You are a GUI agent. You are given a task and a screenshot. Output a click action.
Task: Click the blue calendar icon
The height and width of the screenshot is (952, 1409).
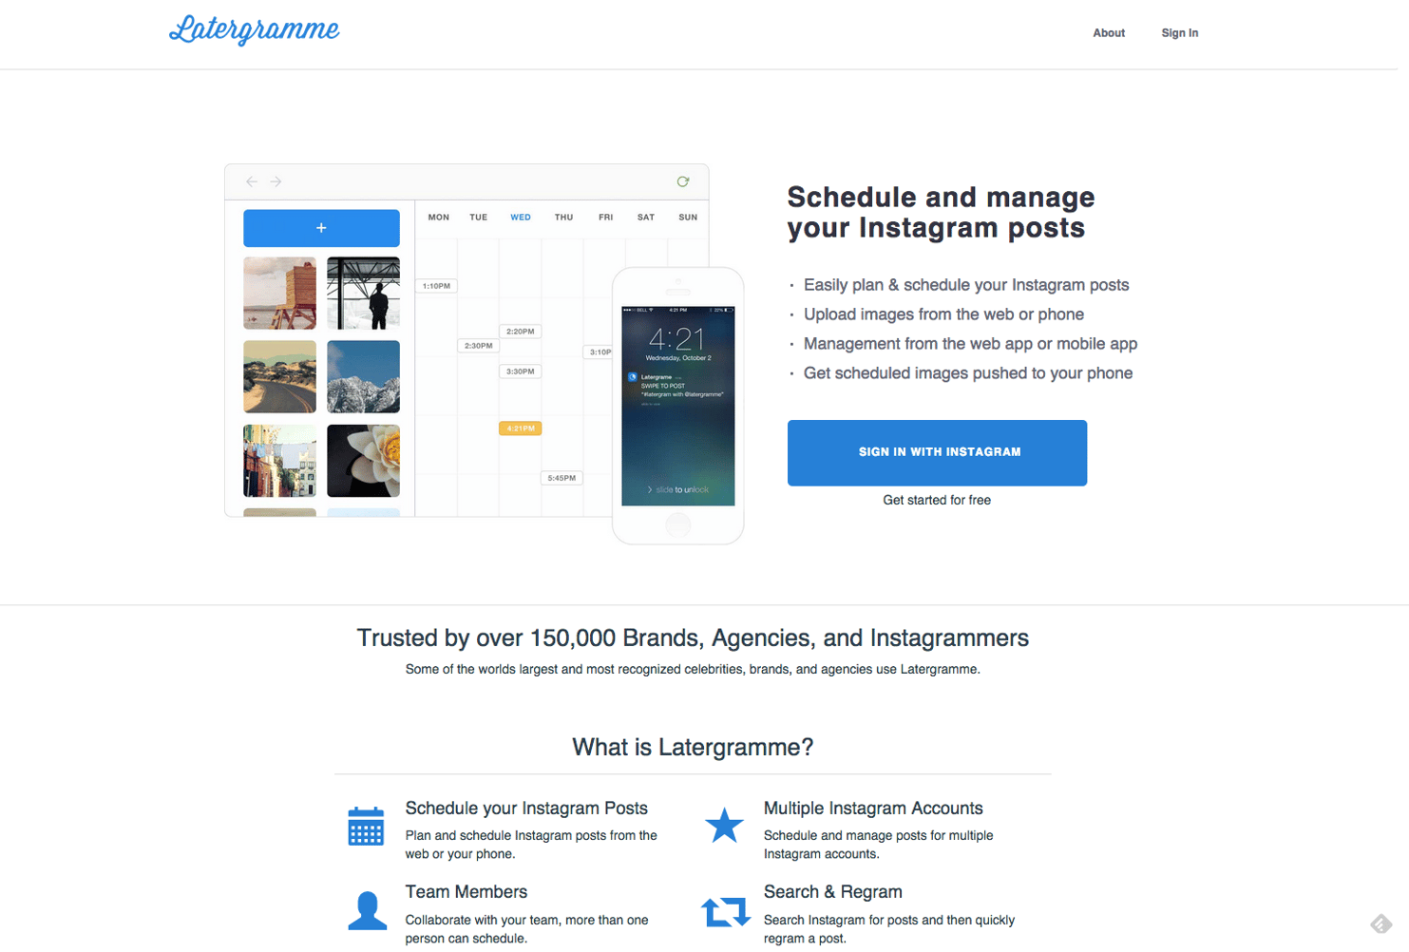click(366, 826)
